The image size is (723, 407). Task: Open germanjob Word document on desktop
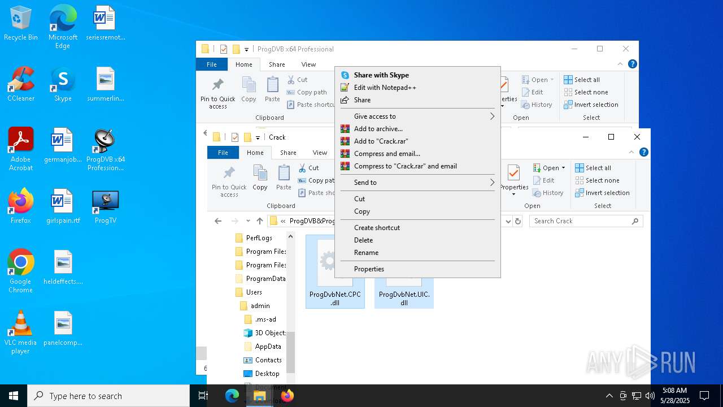click(x=63, y=145)
